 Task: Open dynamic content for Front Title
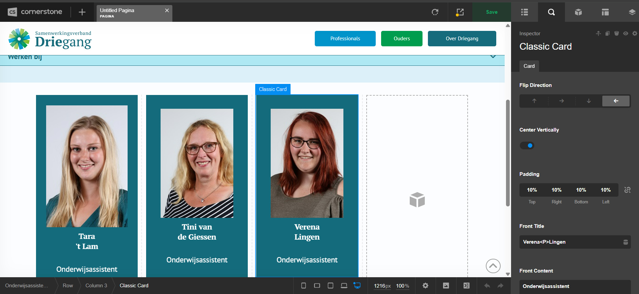coord(626,242)
